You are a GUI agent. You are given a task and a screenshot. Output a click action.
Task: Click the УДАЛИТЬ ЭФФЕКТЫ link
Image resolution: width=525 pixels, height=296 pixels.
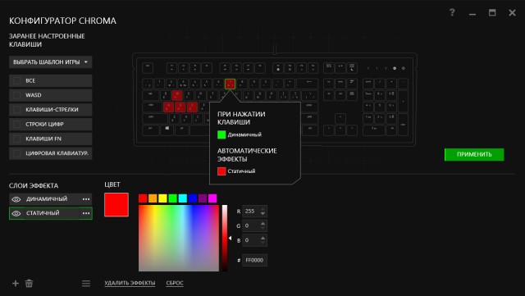click(x=130, y=283)
